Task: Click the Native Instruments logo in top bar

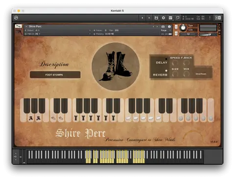Action: click(x=16, y=18)
